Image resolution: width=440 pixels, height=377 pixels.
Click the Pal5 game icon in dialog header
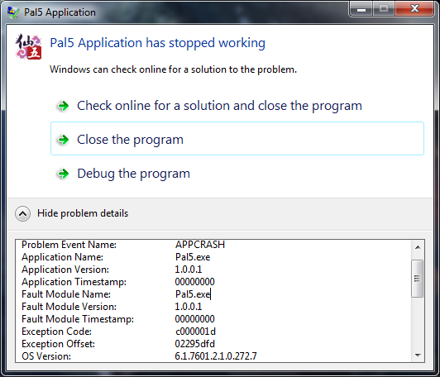[28, 46]
